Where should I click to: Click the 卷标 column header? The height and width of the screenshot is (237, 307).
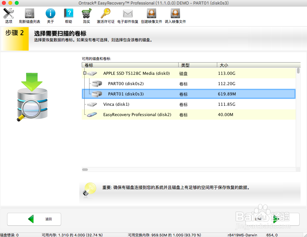[x=130, y=65]
